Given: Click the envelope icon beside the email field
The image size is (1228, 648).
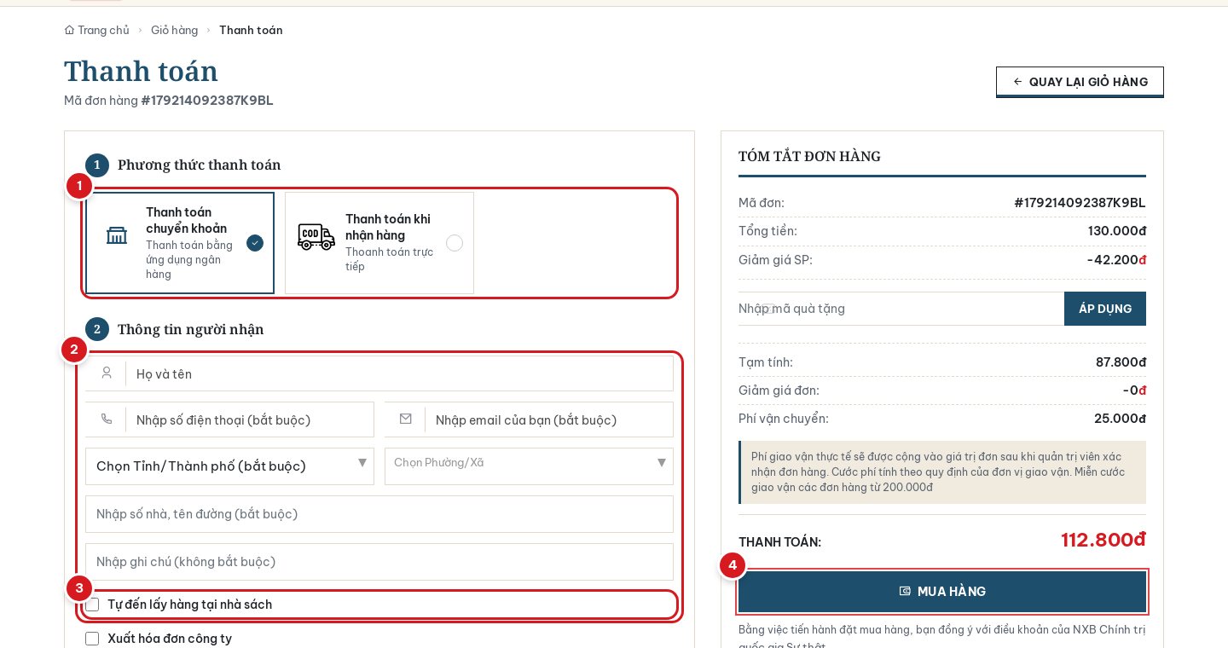Looking at the screenshot, I should [406, 419].
